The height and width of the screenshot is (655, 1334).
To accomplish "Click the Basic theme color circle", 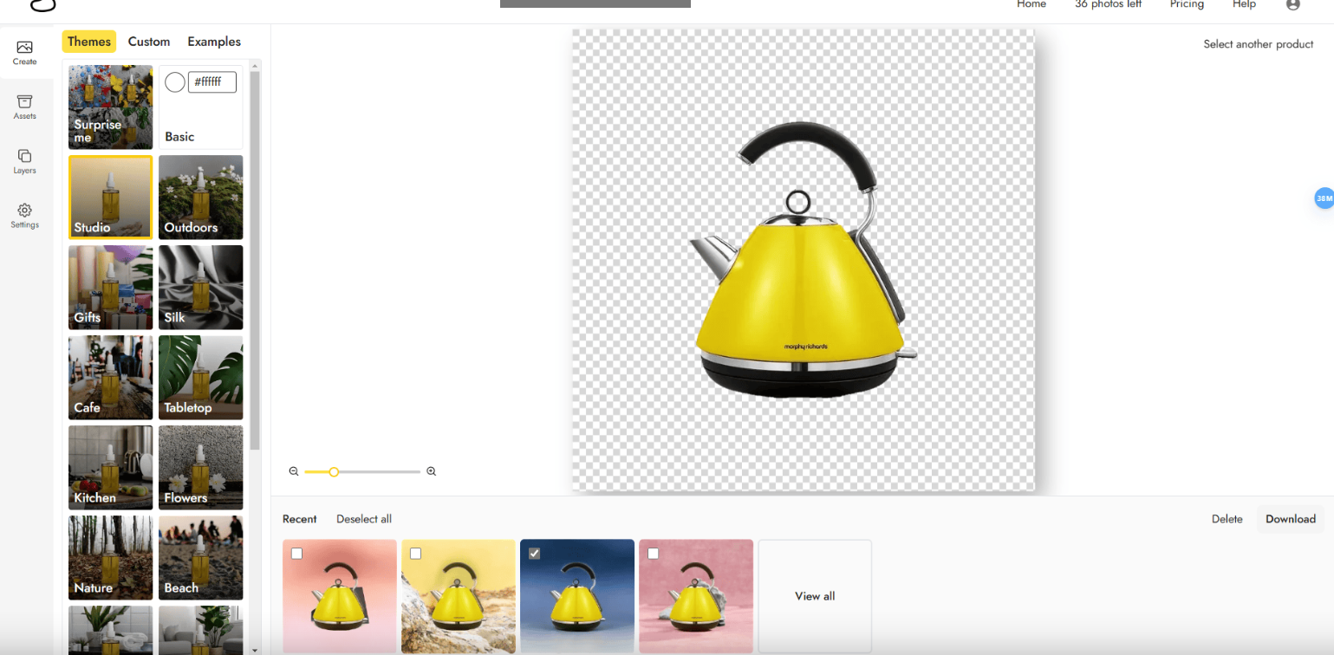I will (x=174, y=81).
